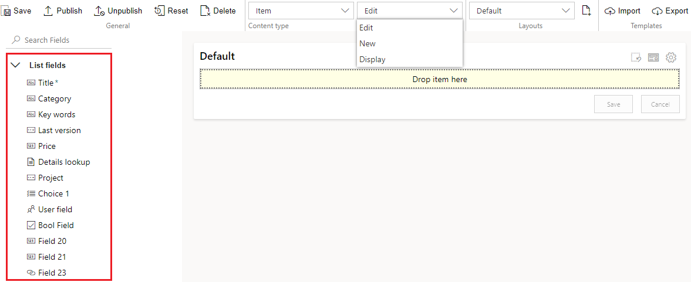The width and height of the screenshot is (691, 282).
Task: Select the Bool Field list field
Action: click(56, 225)
